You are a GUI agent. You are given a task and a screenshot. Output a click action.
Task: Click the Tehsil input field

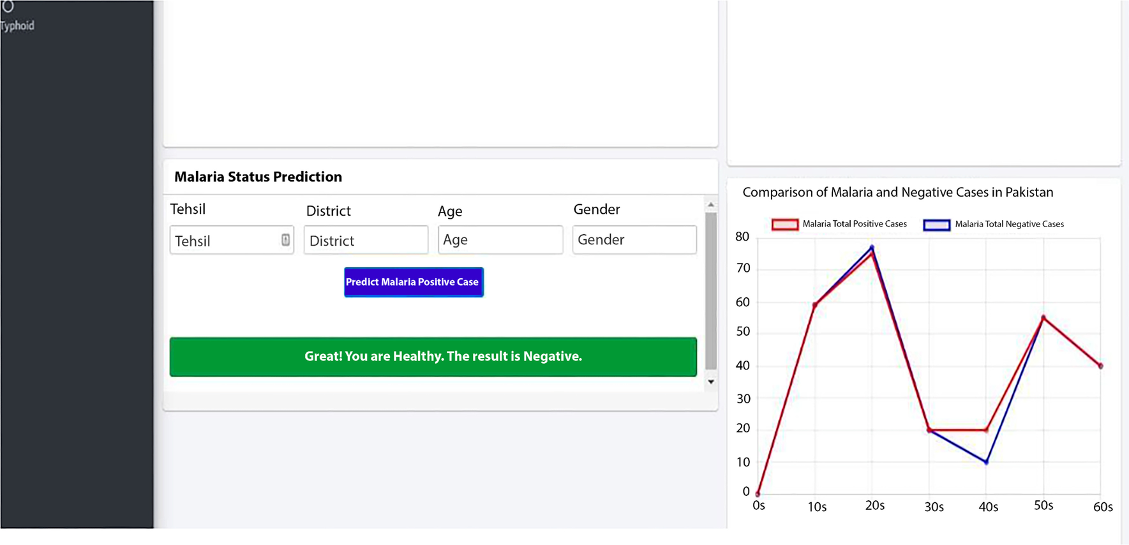(x=232, y=240)
